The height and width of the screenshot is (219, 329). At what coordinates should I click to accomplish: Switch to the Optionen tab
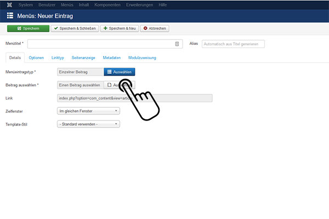pos(36,57)
